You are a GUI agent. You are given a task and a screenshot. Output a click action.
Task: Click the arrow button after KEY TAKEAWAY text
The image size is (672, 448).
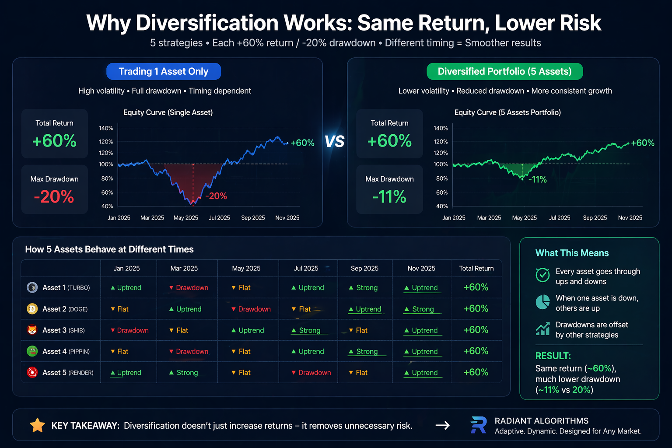coord(443,425)
